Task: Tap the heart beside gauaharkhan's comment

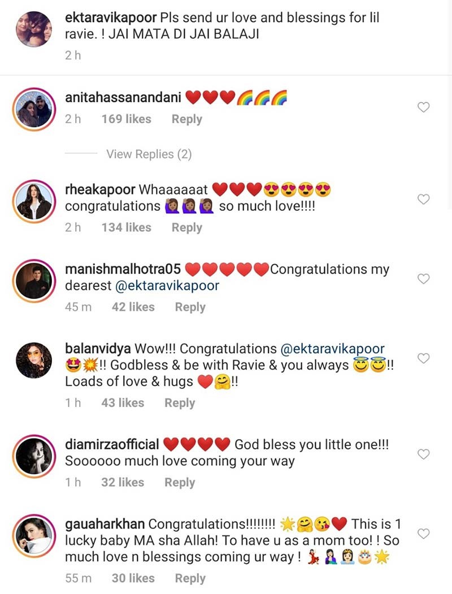Action: (x=423, y=533)
